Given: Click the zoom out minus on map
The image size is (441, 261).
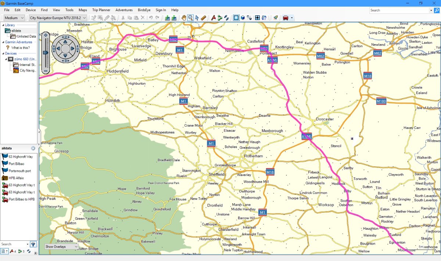Looking at the screenshot, I should point(46,71).
